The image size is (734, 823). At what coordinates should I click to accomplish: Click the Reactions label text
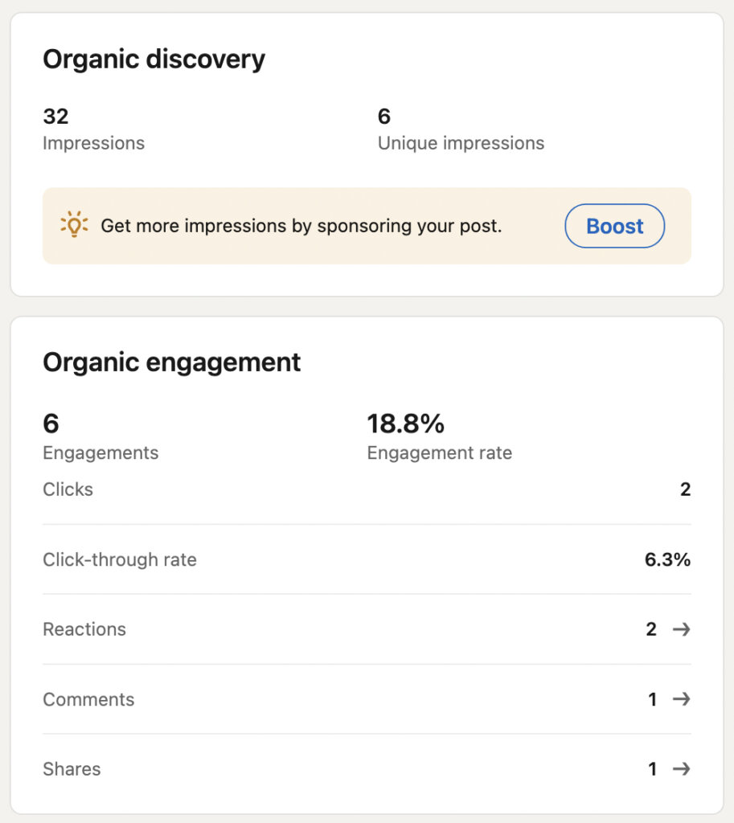tap(84, 629)
